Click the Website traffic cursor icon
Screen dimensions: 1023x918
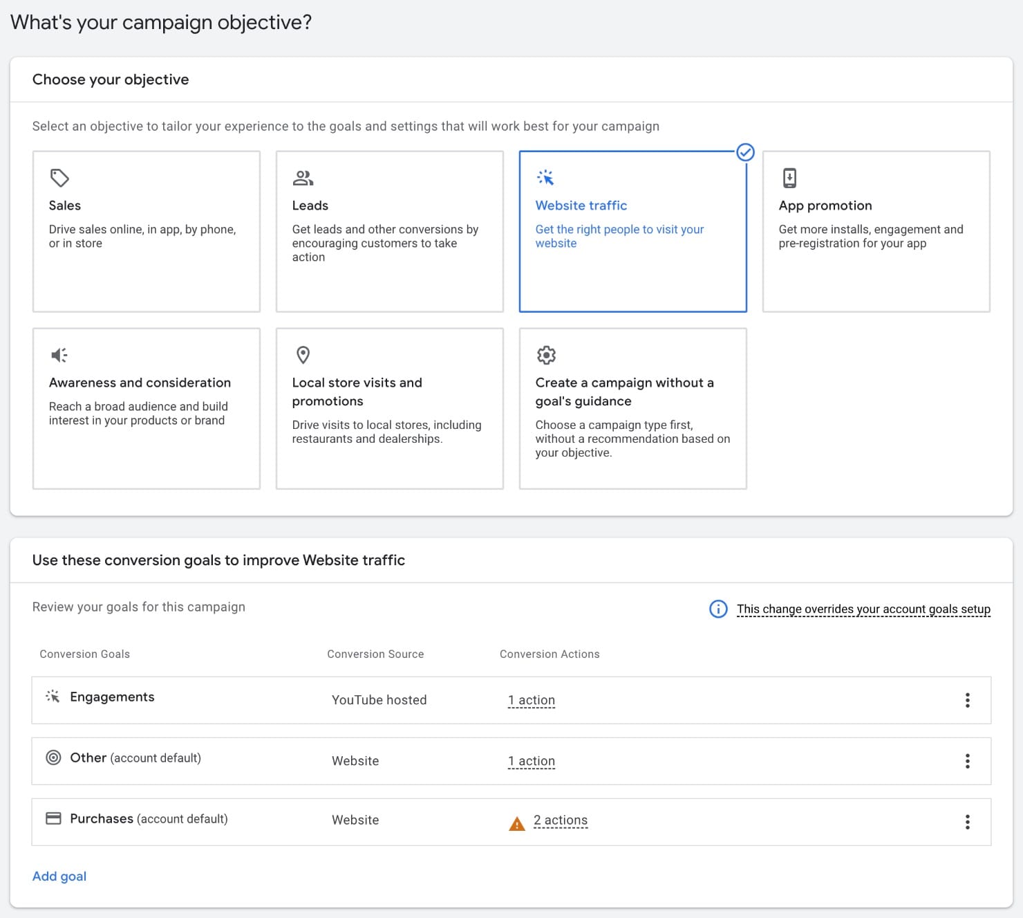(x=546, y=178)
